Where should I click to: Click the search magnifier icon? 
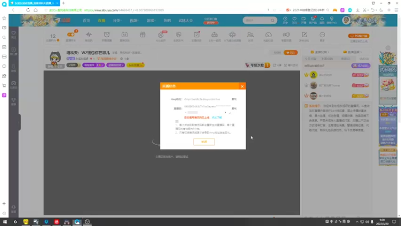[273, 20]
